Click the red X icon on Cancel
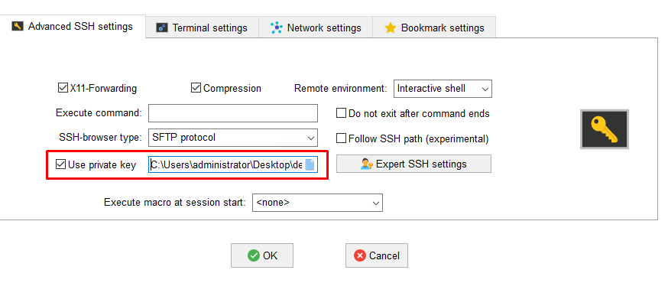Screen dimensions: 668x283 360,255
